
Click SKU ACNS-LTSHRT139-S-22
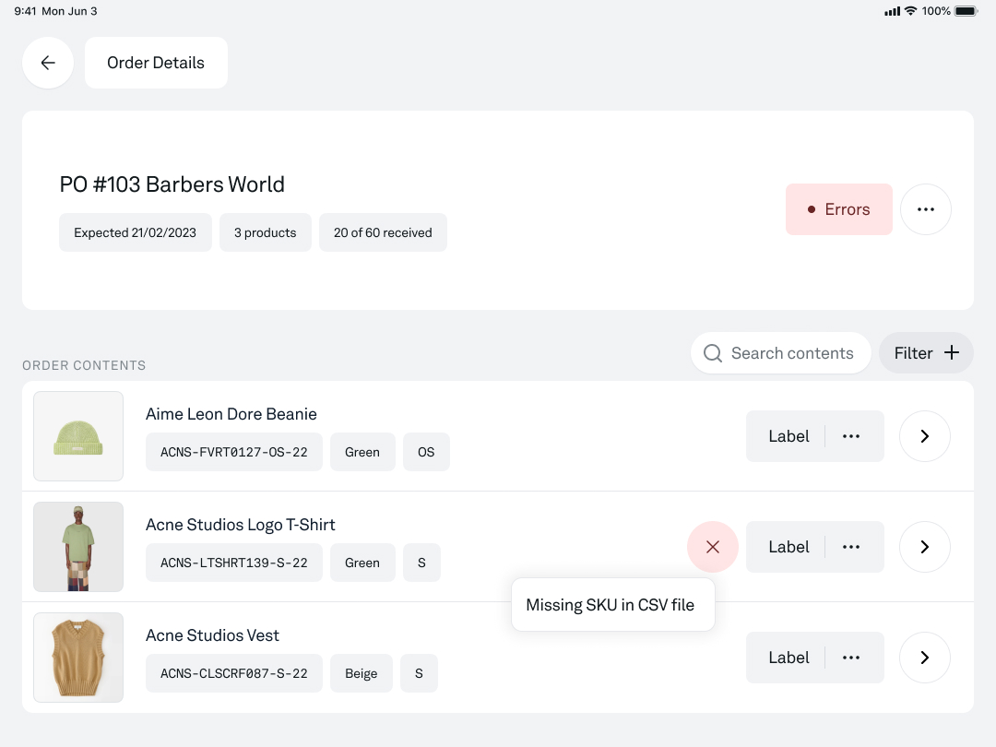pyautogui.click(x=233, y=563)
